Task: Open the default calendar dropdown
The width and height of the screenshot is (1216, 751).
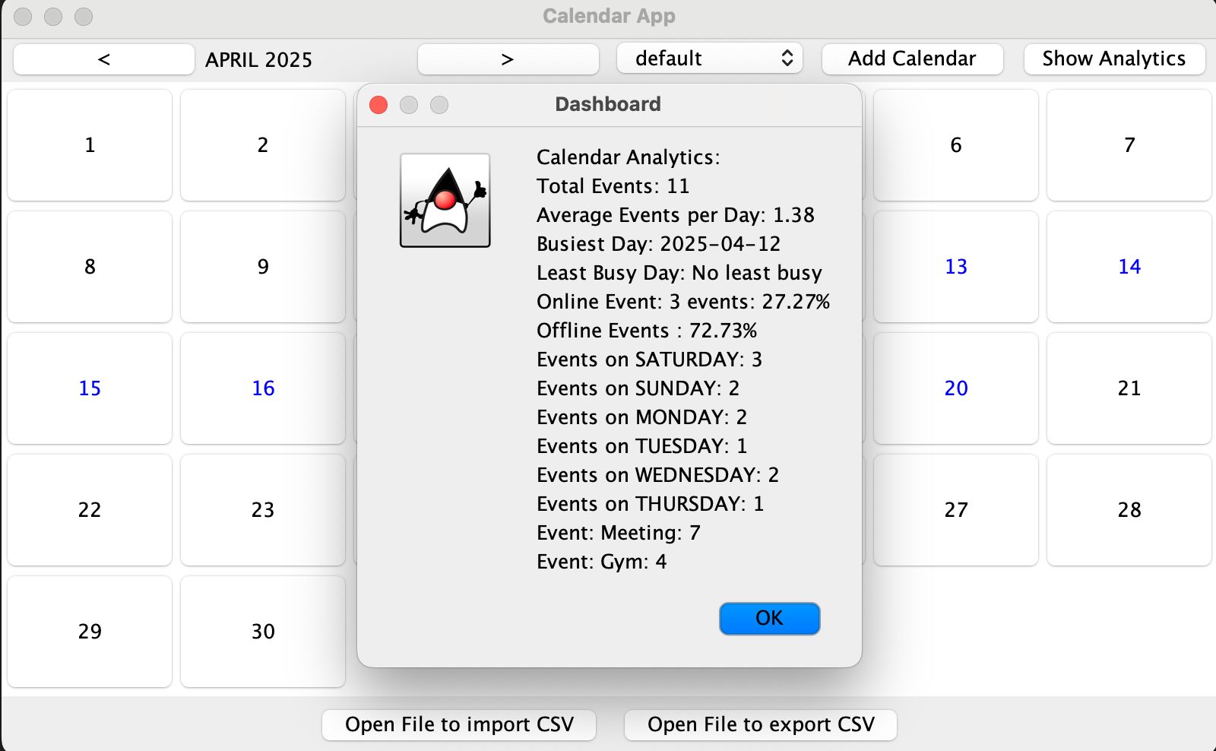Action: (x=707, y=58)
